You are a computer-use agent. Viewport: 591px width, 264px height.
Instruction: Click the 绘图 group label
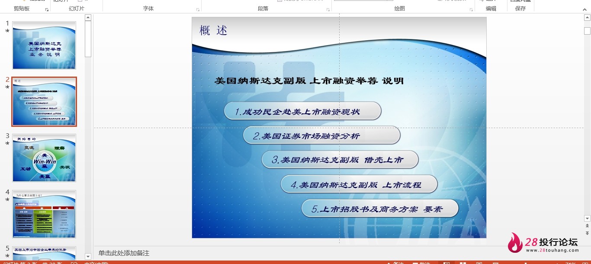point(400,9)
